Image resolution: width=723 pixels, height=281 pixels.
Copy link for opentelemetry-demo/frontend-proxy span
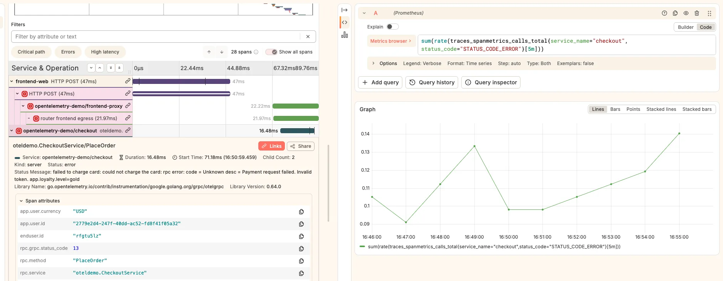pos(128,106)
